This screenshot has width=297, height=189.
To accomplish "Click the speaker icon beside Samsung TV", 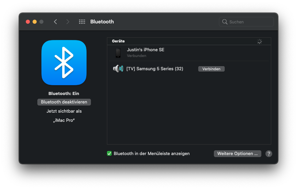I will 118,69.
